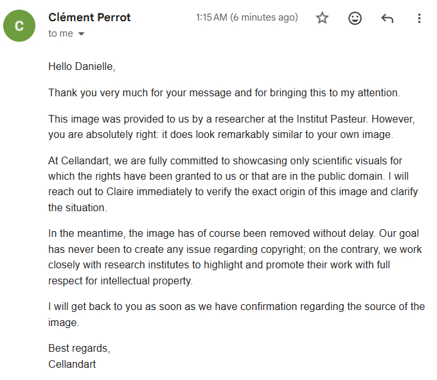Screen dimensions: 437x380
Task: Click the "Best regards," closing line
Action: [79, 349]
